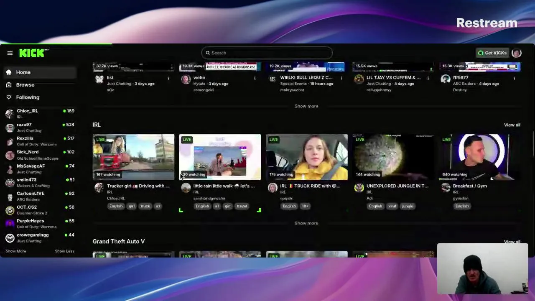The width and height of the screenshot is (535, 301).
Task: Open IRL TRUCK RIDE stream thumbnail
Action: coord(306,157)
